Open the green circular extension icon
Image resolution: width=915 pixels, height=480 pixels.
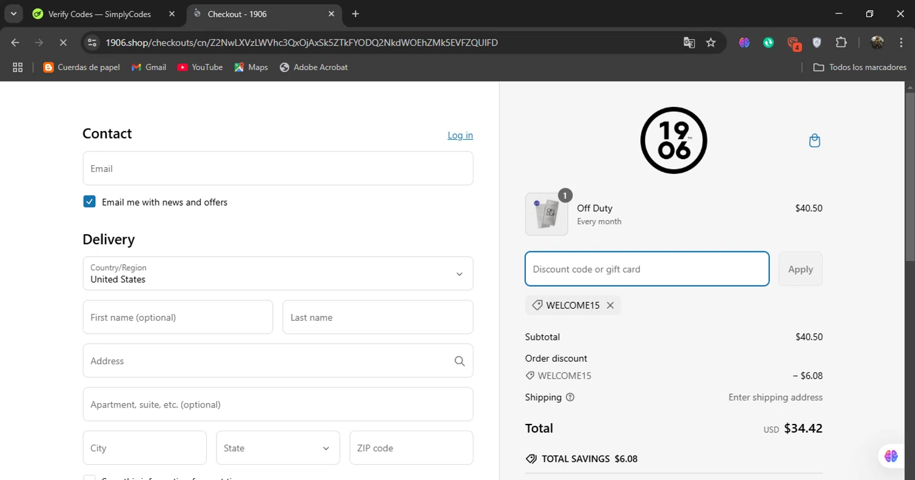(769, 43)
